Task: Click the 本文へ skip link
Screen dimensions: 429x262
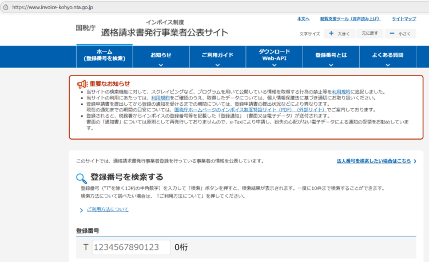Action: pyautogui.click(x=303, y=19)
